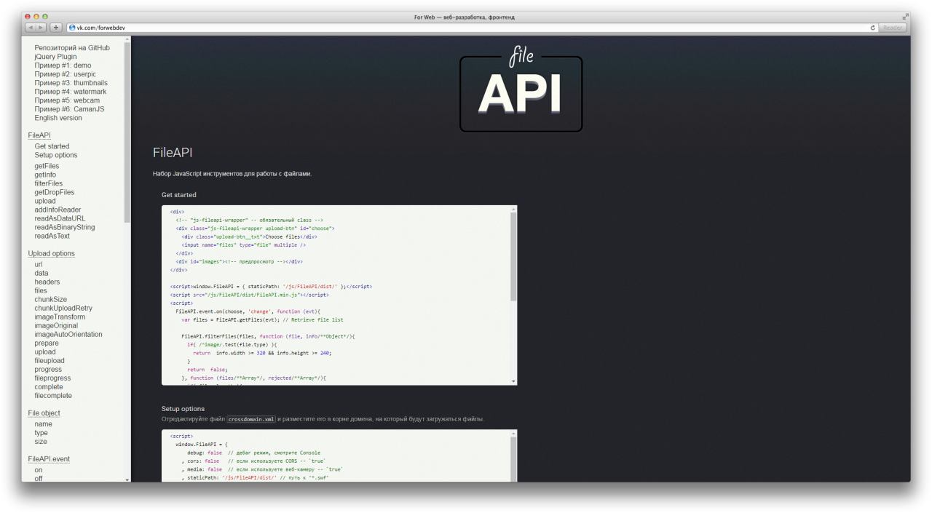The height and width of the screenshot is (513, 932).
Task: Open Пример #2: userpic link
Action: click(65, 74)
